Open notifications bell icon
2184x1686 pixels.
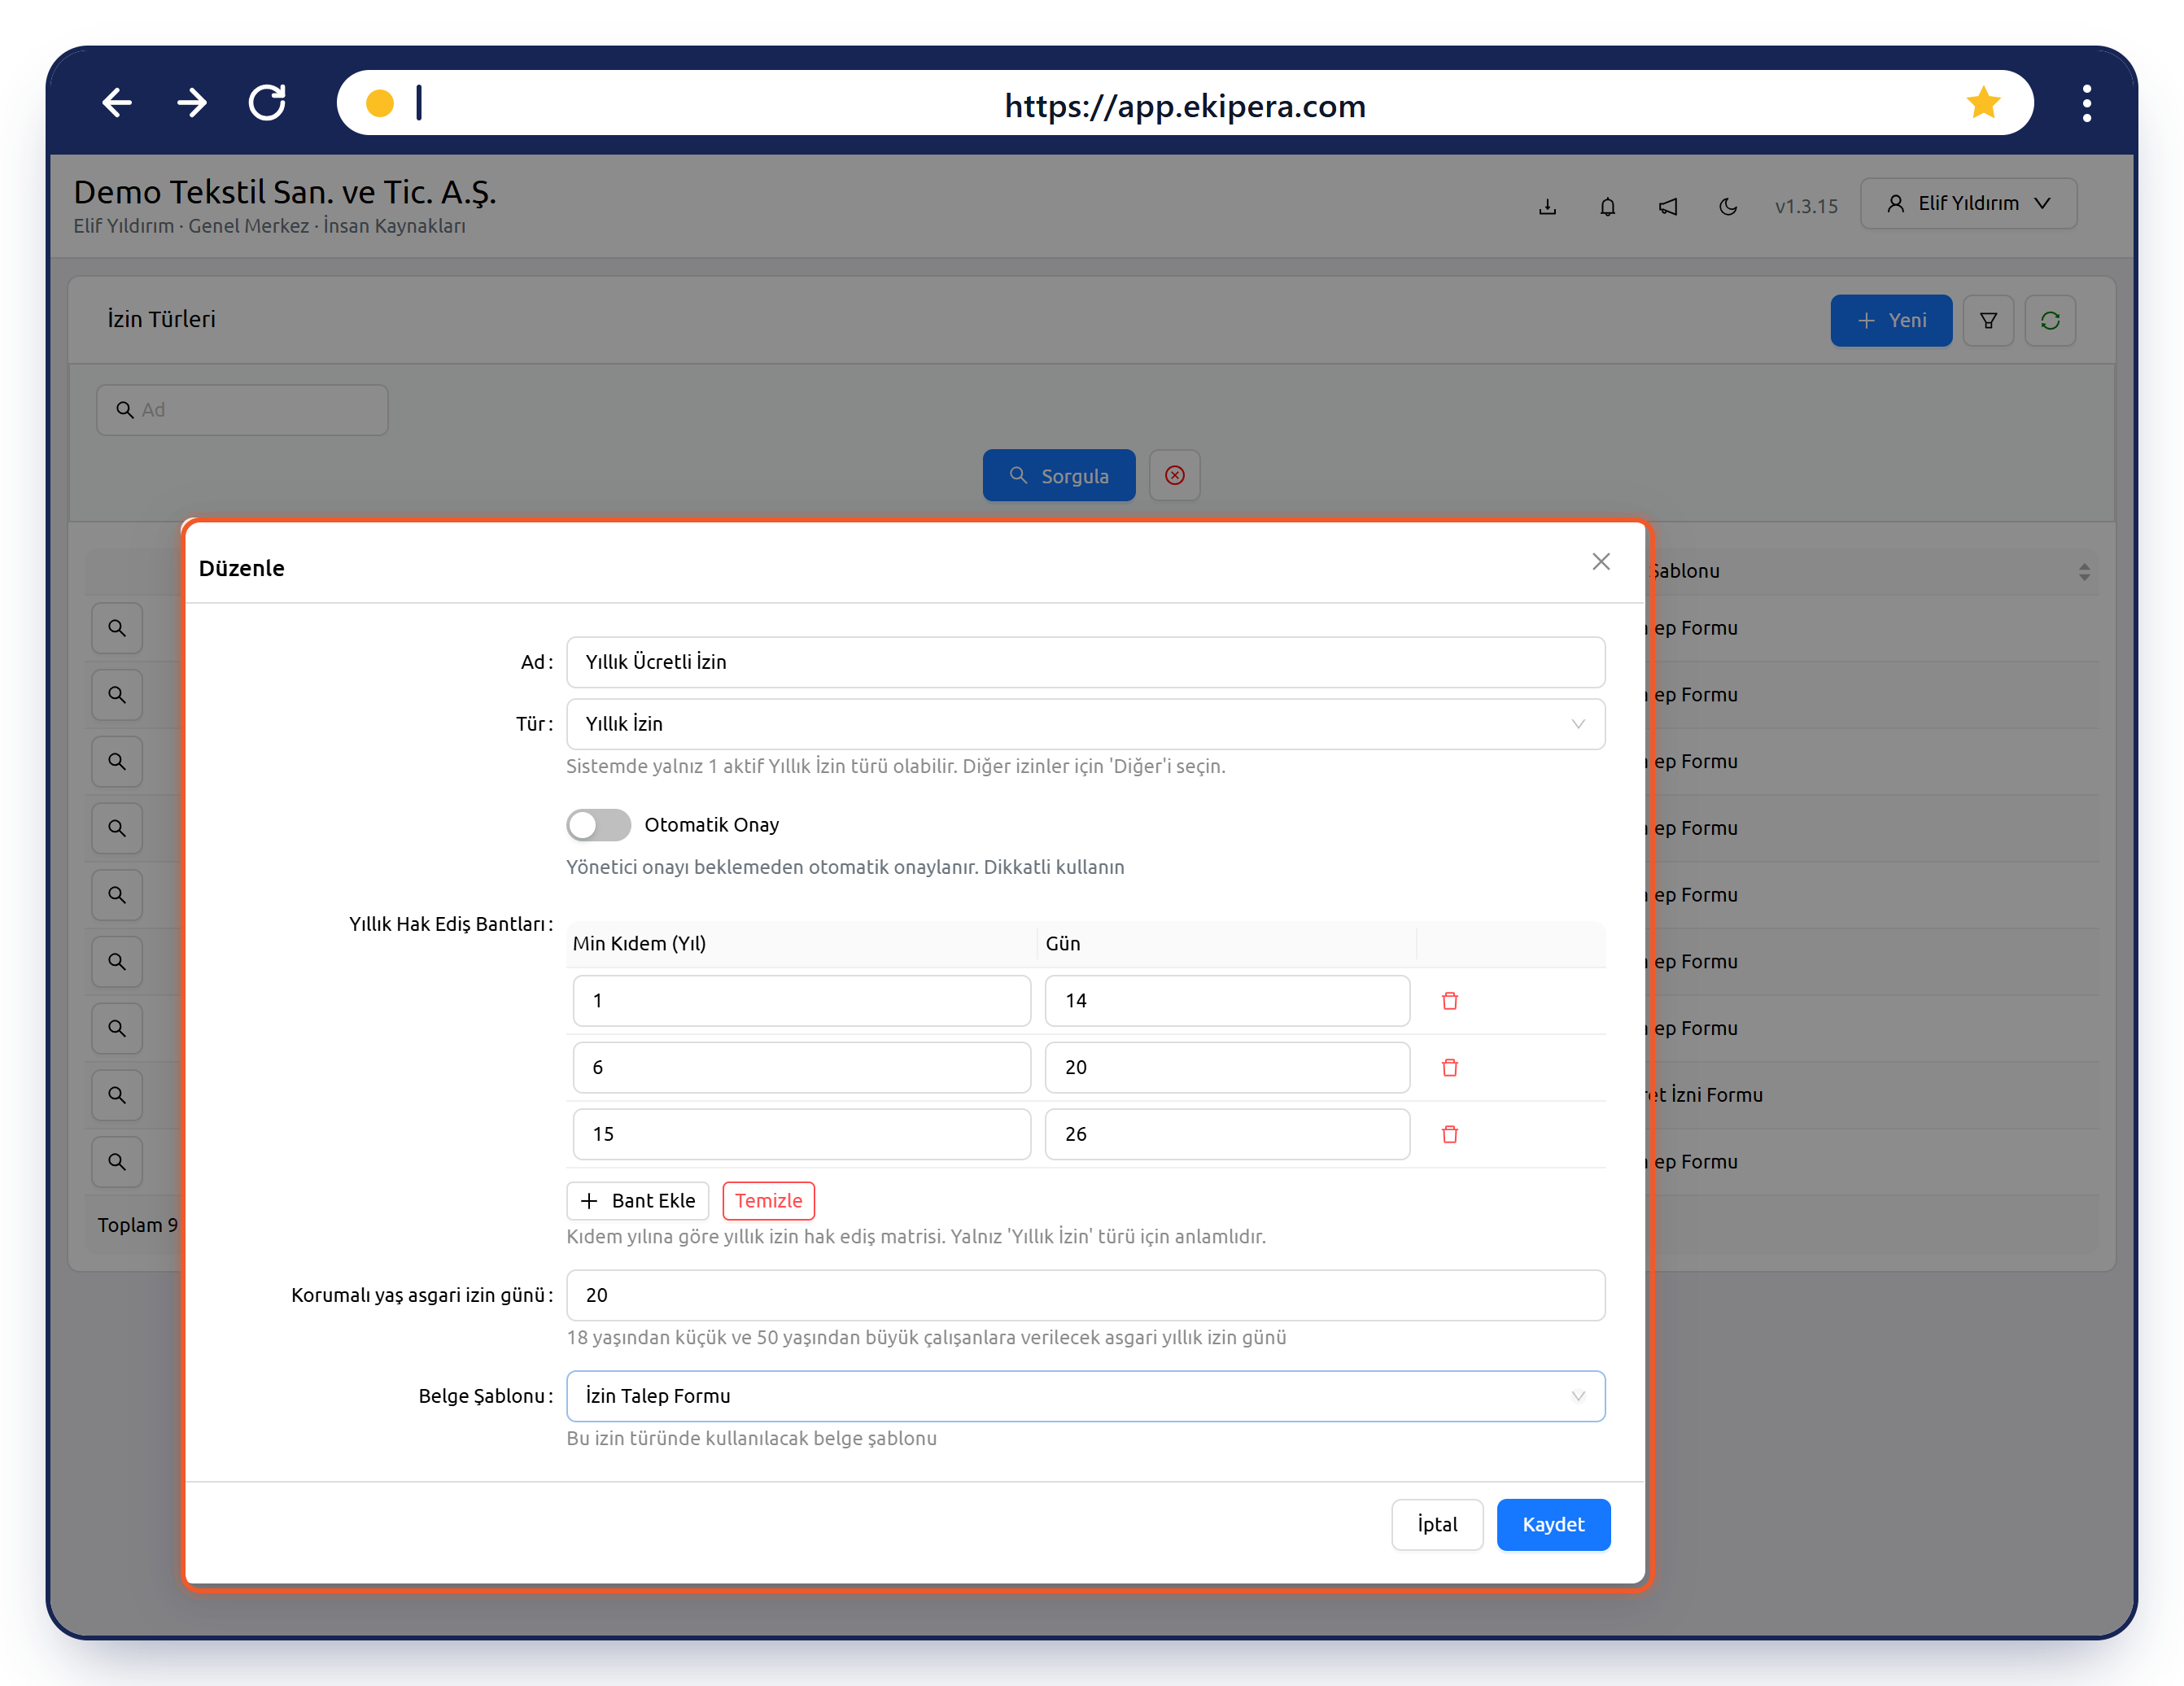[1607, 206]
